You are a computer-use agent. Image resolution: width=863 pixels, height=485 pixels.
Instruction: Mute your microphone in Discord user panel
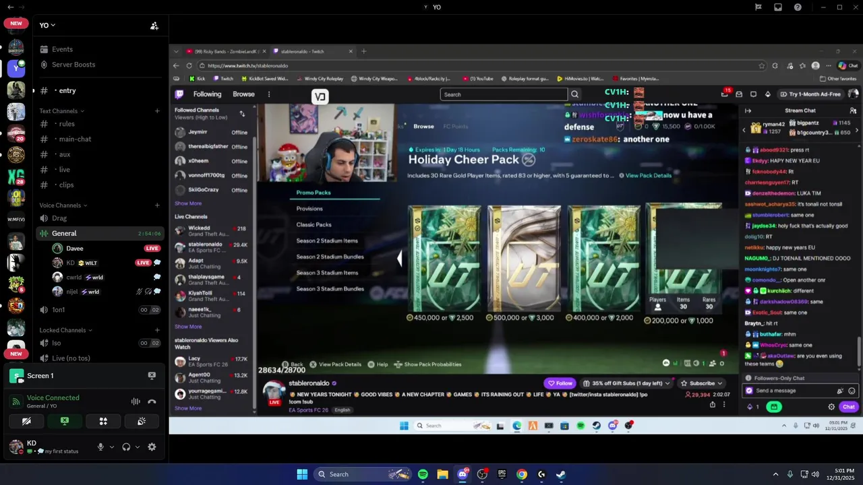(x=100, y=447)
